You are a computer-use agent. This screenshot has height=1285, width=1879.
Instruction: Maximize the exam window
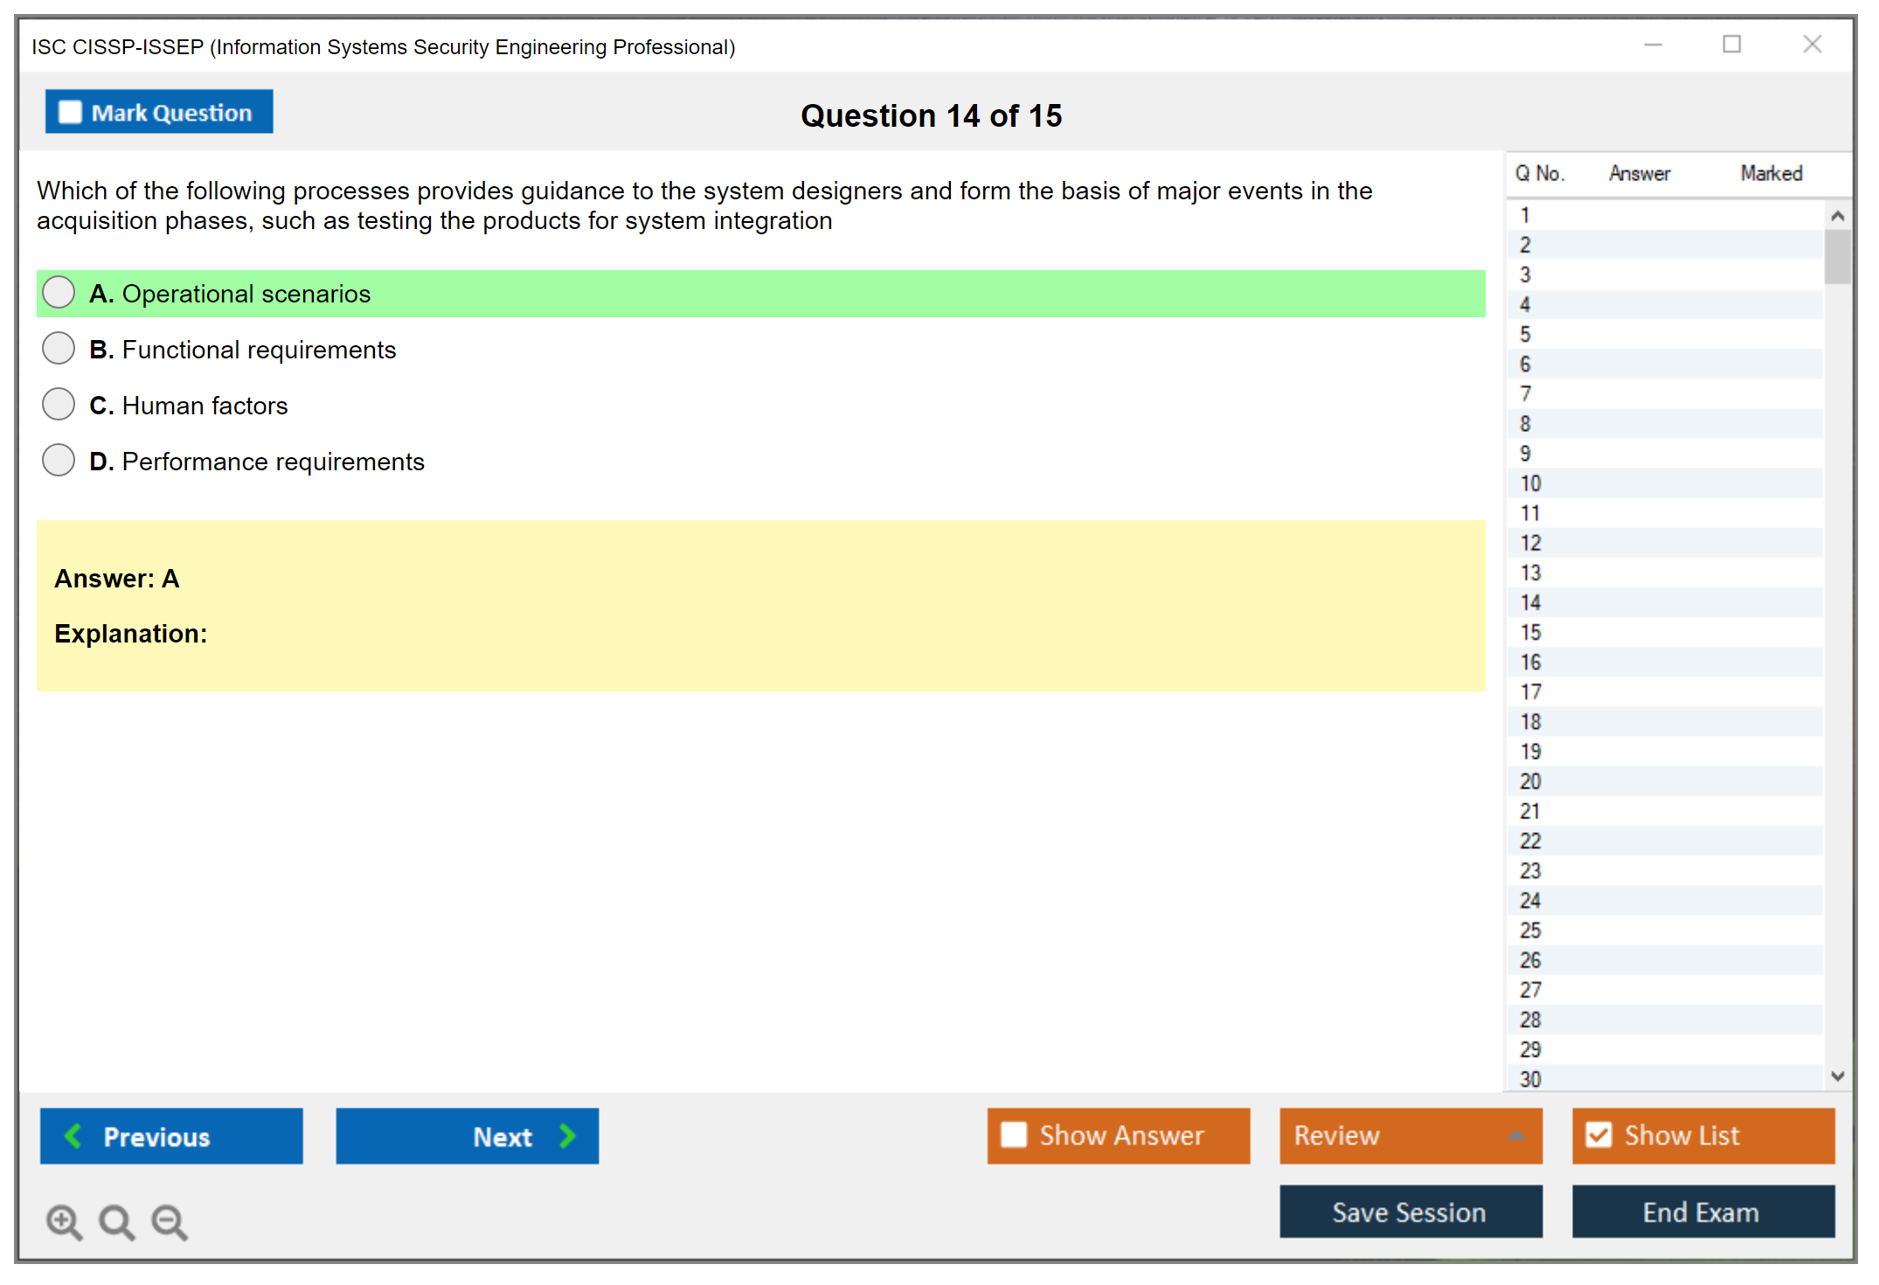(1731, 45)
